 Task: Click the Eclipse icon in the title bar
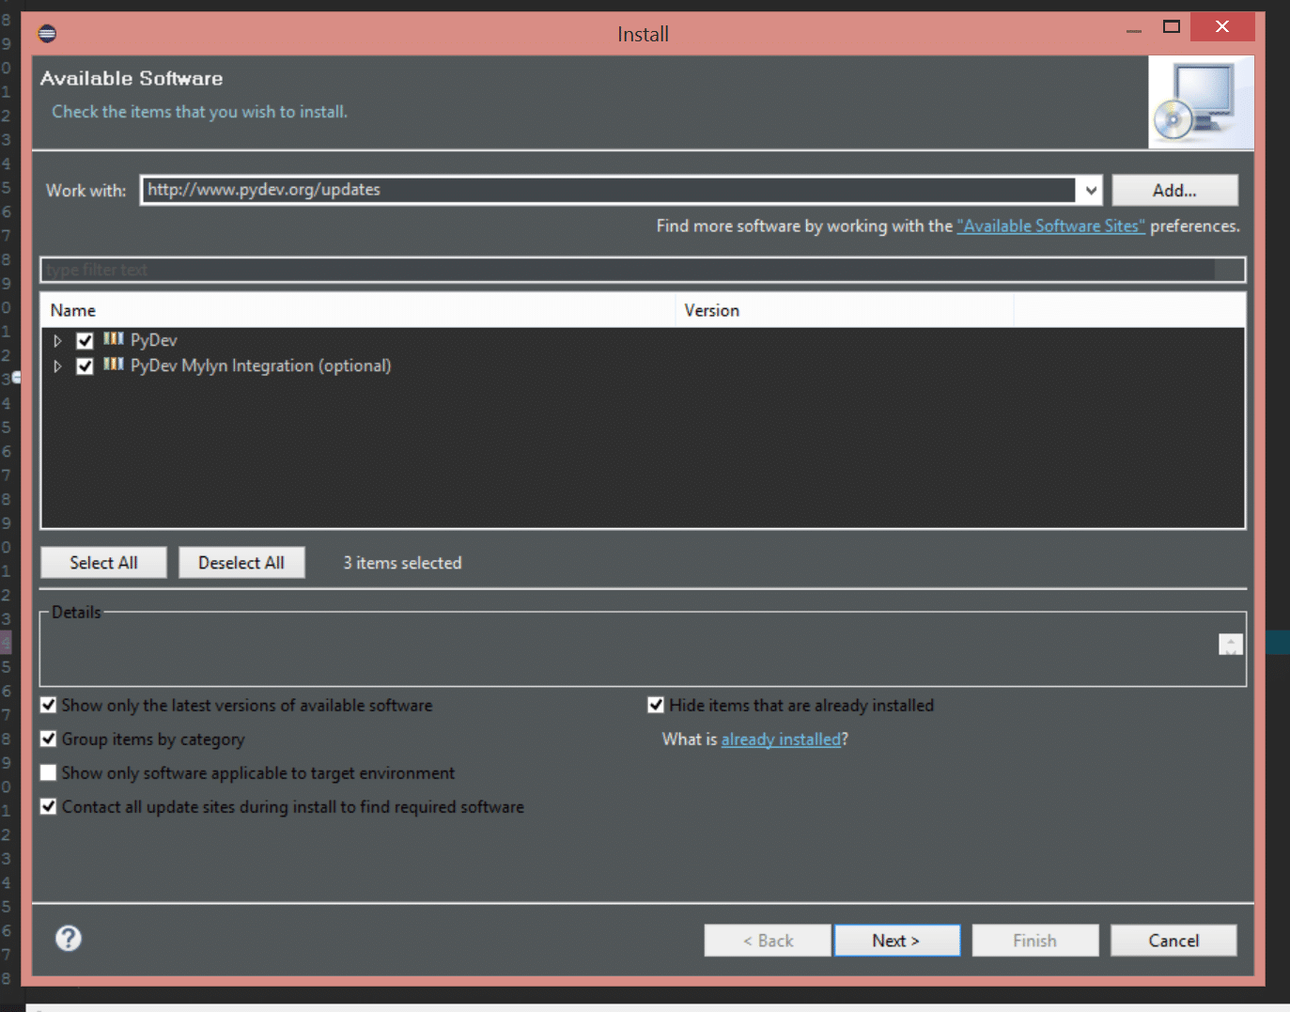47,34
